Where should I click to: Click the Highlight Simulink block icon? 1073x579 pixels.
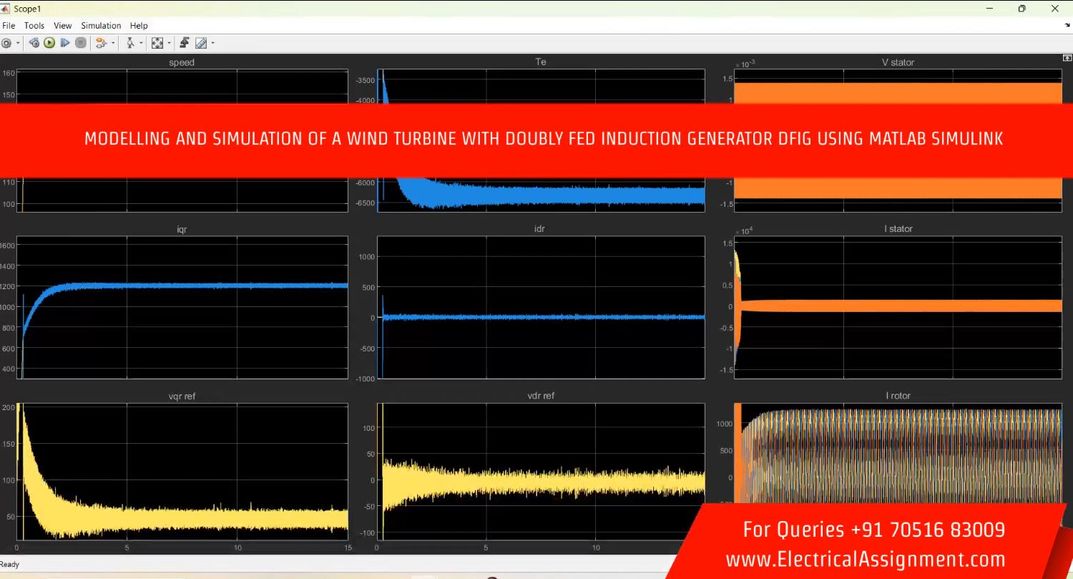[x=101, y=43]
